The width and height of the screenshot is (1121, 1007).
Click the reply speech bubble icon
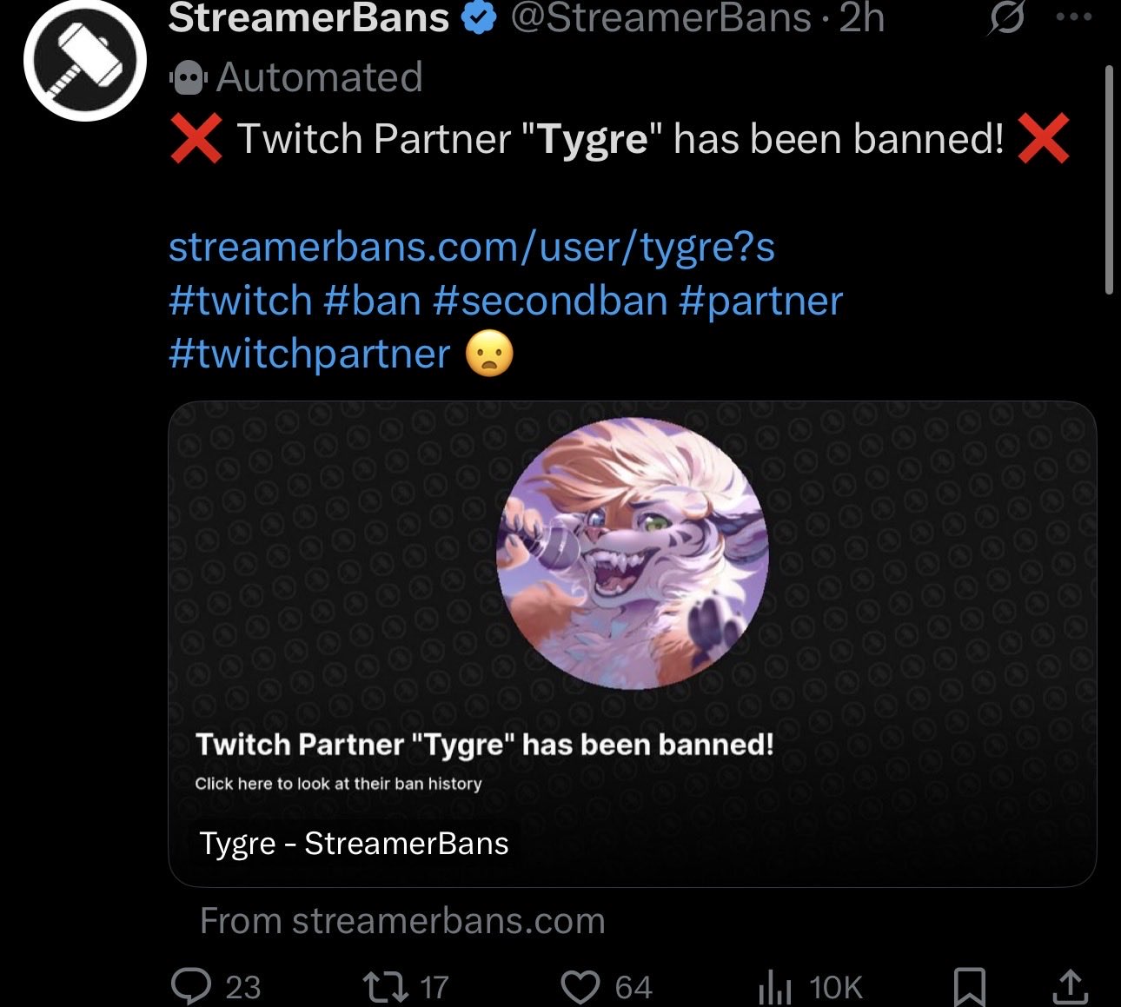[190, 986]
